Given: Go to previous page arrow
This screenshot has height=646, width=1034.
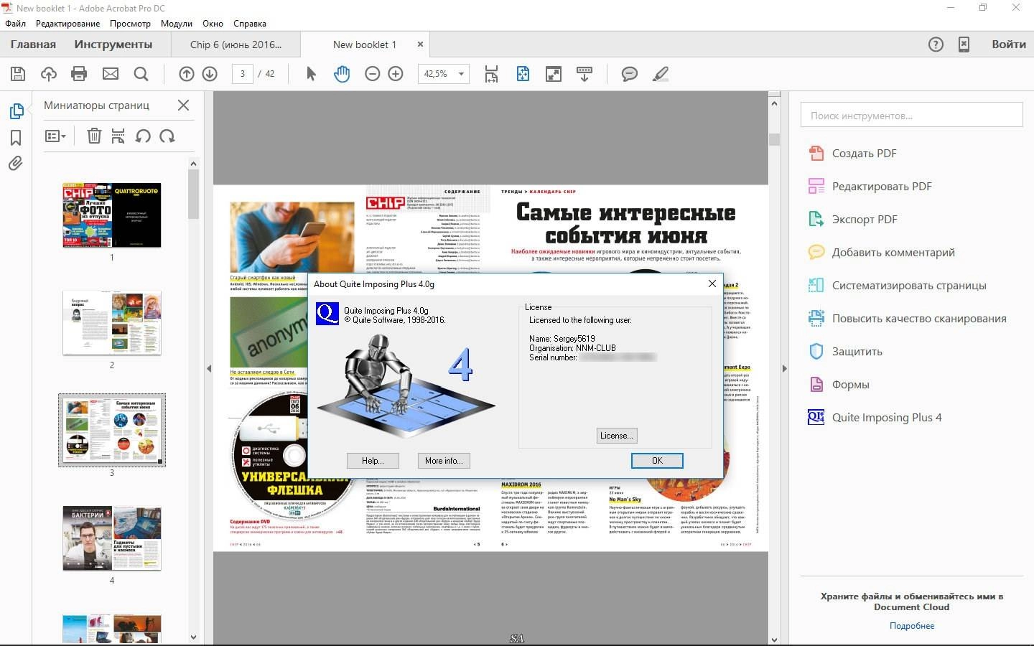Looking at the screenshot, I should 187,74.
